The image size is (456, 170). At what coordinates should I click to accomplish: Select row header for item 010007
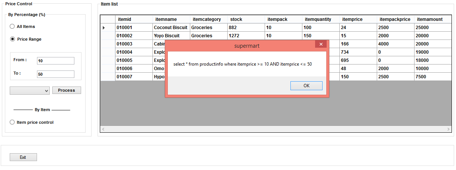(x=108, y=77)
